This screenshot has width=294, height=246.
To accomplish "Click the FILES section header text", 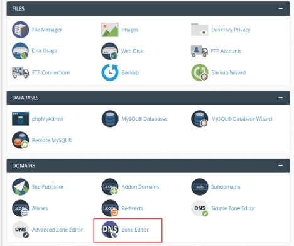I will [x=18, y=9].
